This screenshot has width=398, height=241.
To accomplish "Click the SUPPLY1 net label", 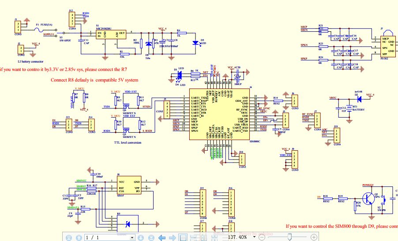I will 49,34.
